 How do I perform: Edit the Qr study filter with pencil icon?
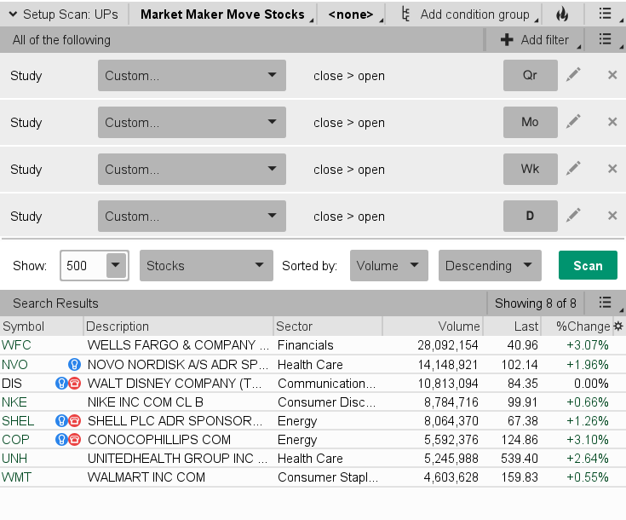click(x=573, y=75)
